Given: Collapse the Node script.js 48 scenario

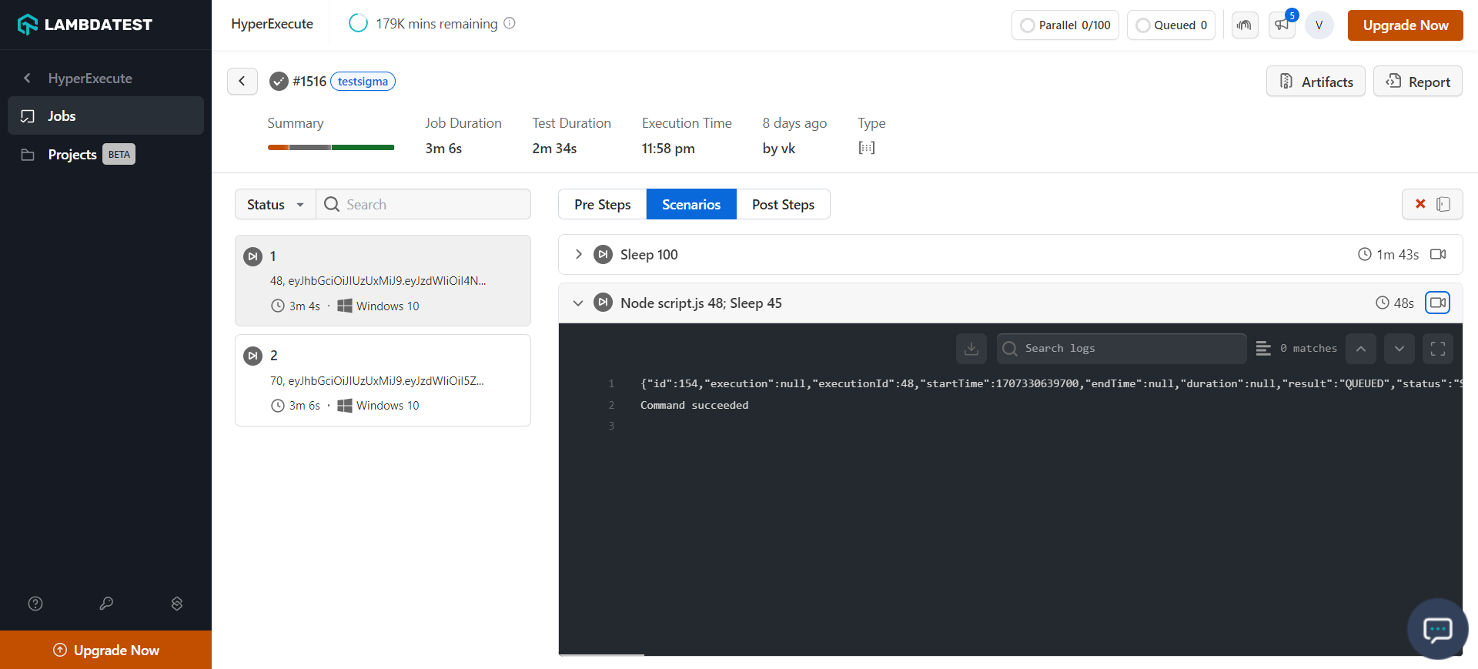Looking at the screenshot, I should pos(578,303).
